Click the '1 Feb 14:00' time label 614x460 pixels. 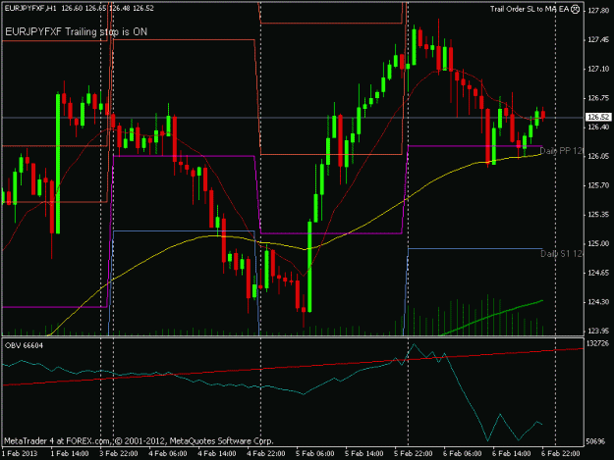click(70, 454)
